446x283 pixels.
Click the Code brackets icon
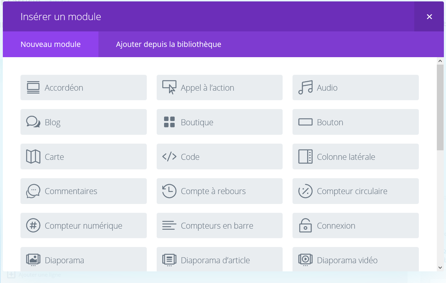point(169,157)
